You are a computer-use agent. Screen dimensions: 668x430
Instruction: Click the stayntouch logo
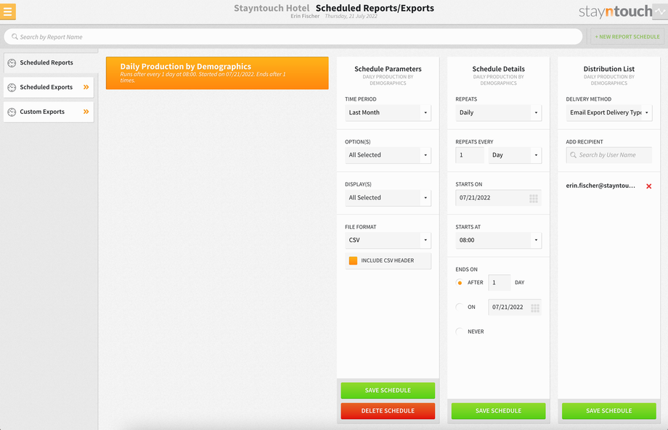[x=615, y=12]
